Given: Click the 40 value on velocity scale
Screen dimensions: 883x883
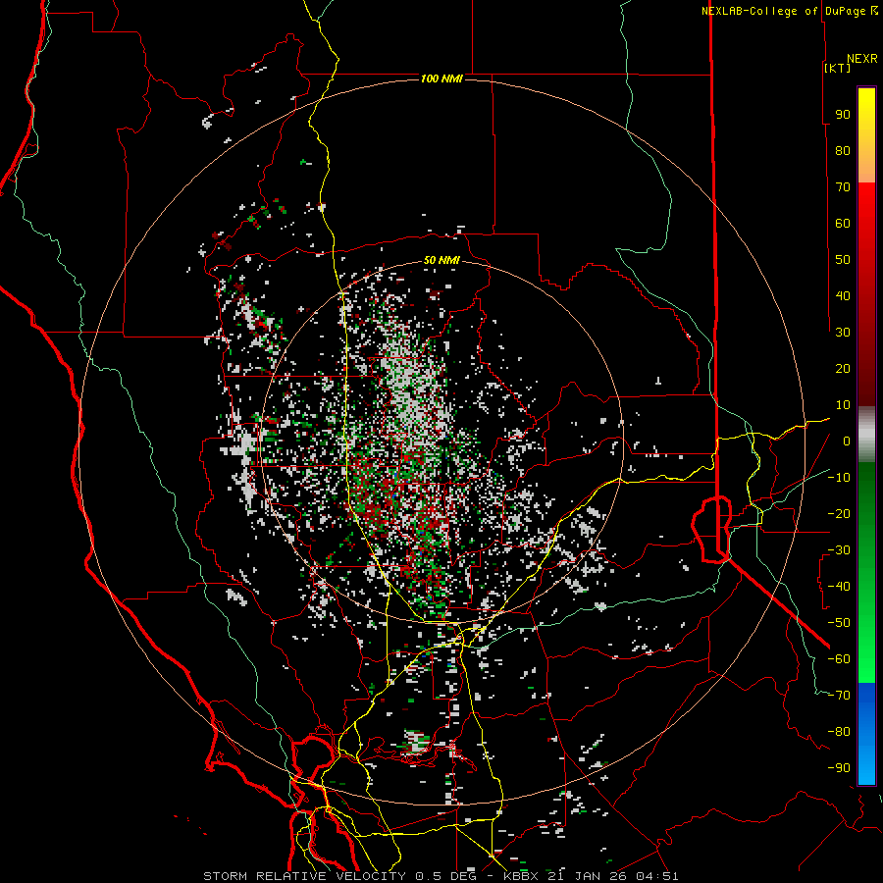Looking at the screenshot, I should tap(843, 295).
